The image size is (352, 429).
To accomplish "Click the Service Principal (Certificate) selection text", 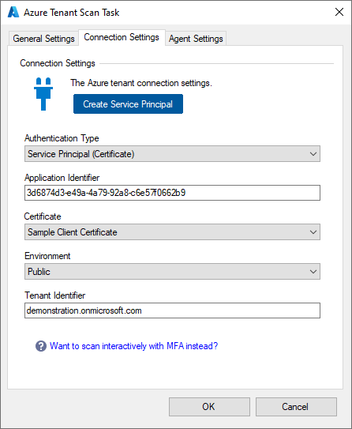I will 81,154.
